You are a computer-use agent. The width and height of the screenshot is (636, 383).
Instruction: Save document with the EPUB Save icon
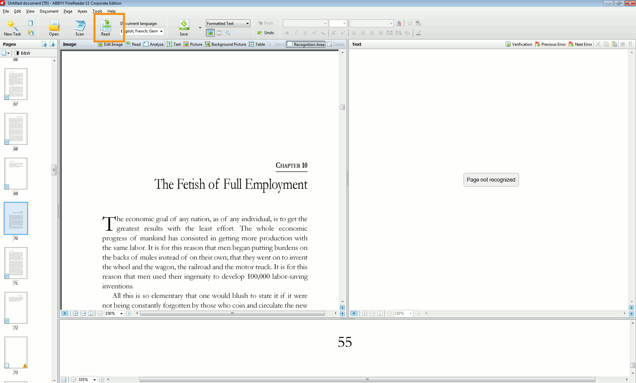[184, 28]
